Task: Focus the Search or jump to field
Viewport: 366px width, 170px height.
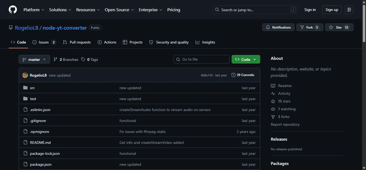Action: point(255,10)
